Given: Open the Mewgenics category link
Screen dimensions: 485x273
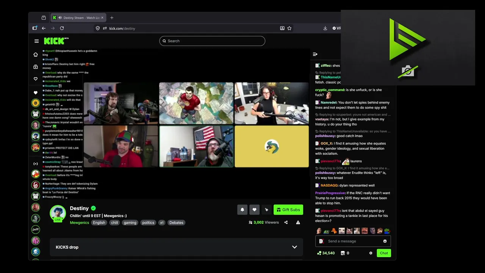Looking at the screenshot, I should coord(79,223).
